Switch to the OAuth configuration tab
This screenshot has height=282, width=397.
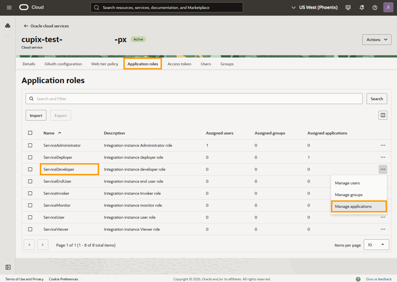63,64
